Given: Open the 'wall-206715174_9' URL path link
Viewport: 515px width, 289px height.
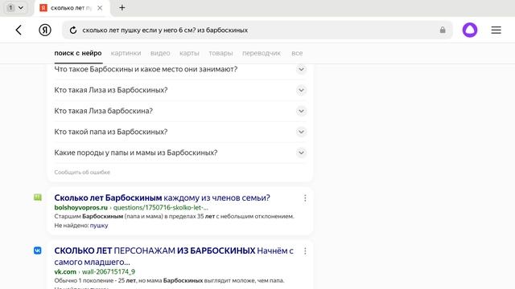Looking at the screenshot, I should pos(109,271).
